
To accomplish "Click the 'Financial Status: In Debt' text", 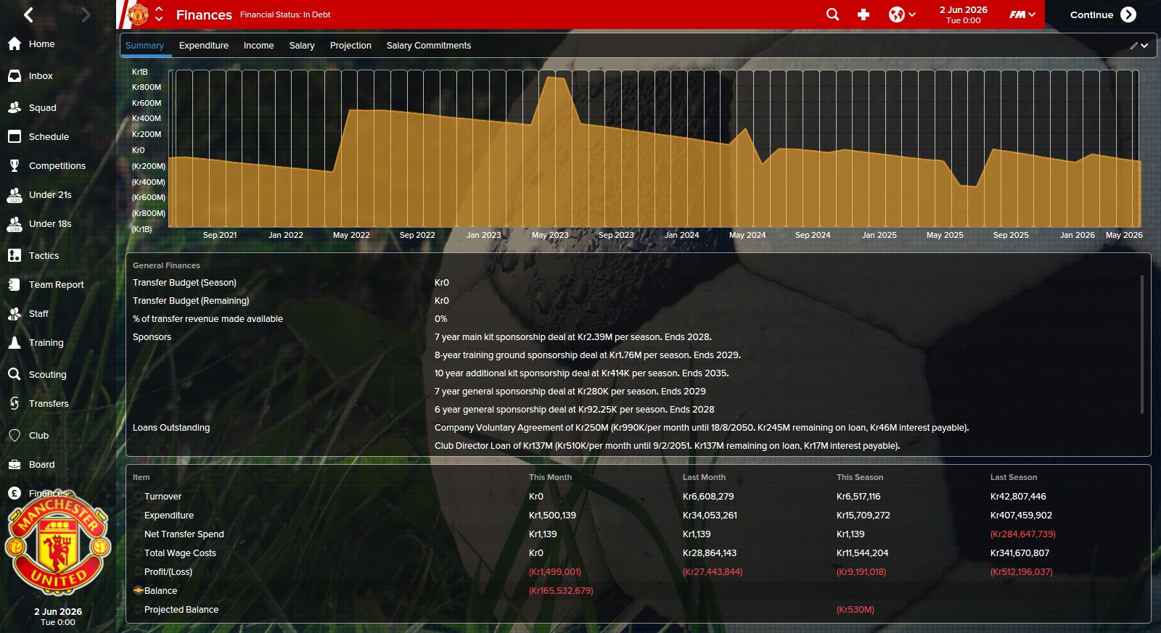I will pos(285,15).
